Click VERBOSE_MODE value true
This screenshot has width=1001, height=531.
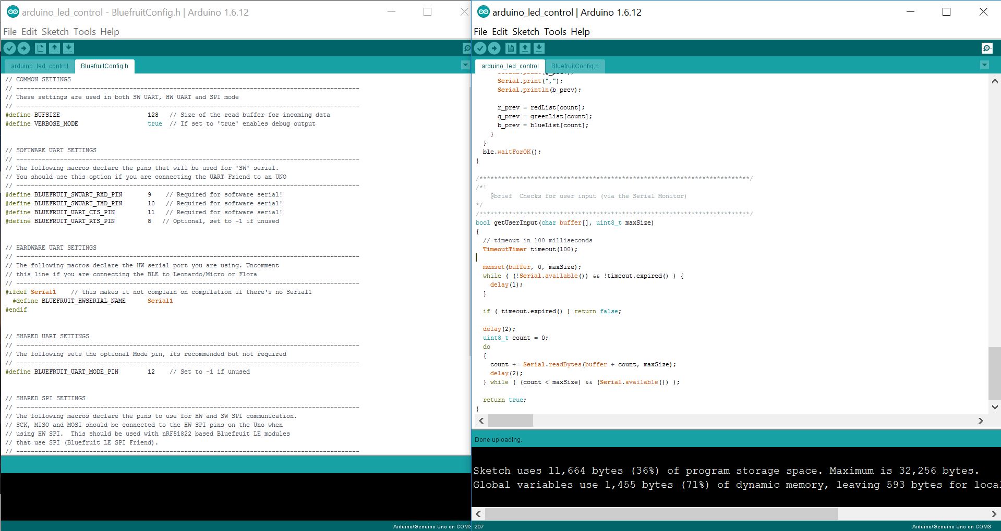155,124
